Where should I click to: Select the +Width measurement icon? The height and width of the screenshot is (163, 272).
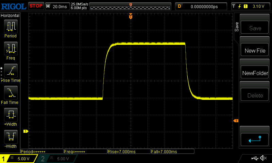click(x=11, y=114)
